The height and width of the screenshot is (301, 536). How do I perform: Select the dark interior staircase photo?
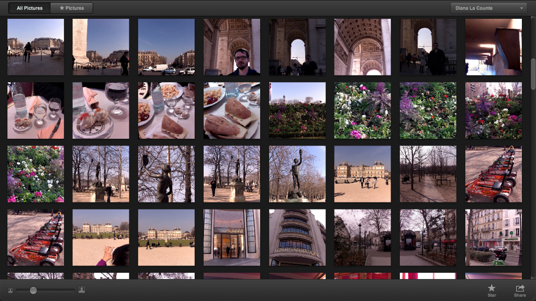(493, 47)
